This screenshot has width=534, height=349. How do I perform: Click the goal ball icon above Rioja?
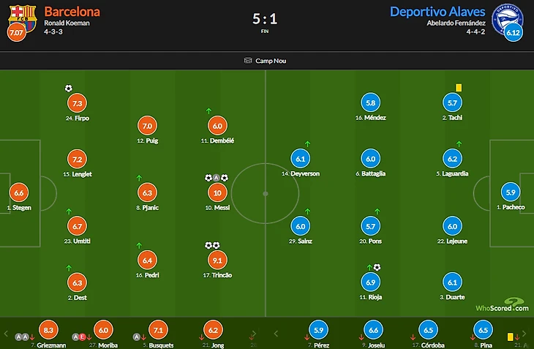pos(377,267)
